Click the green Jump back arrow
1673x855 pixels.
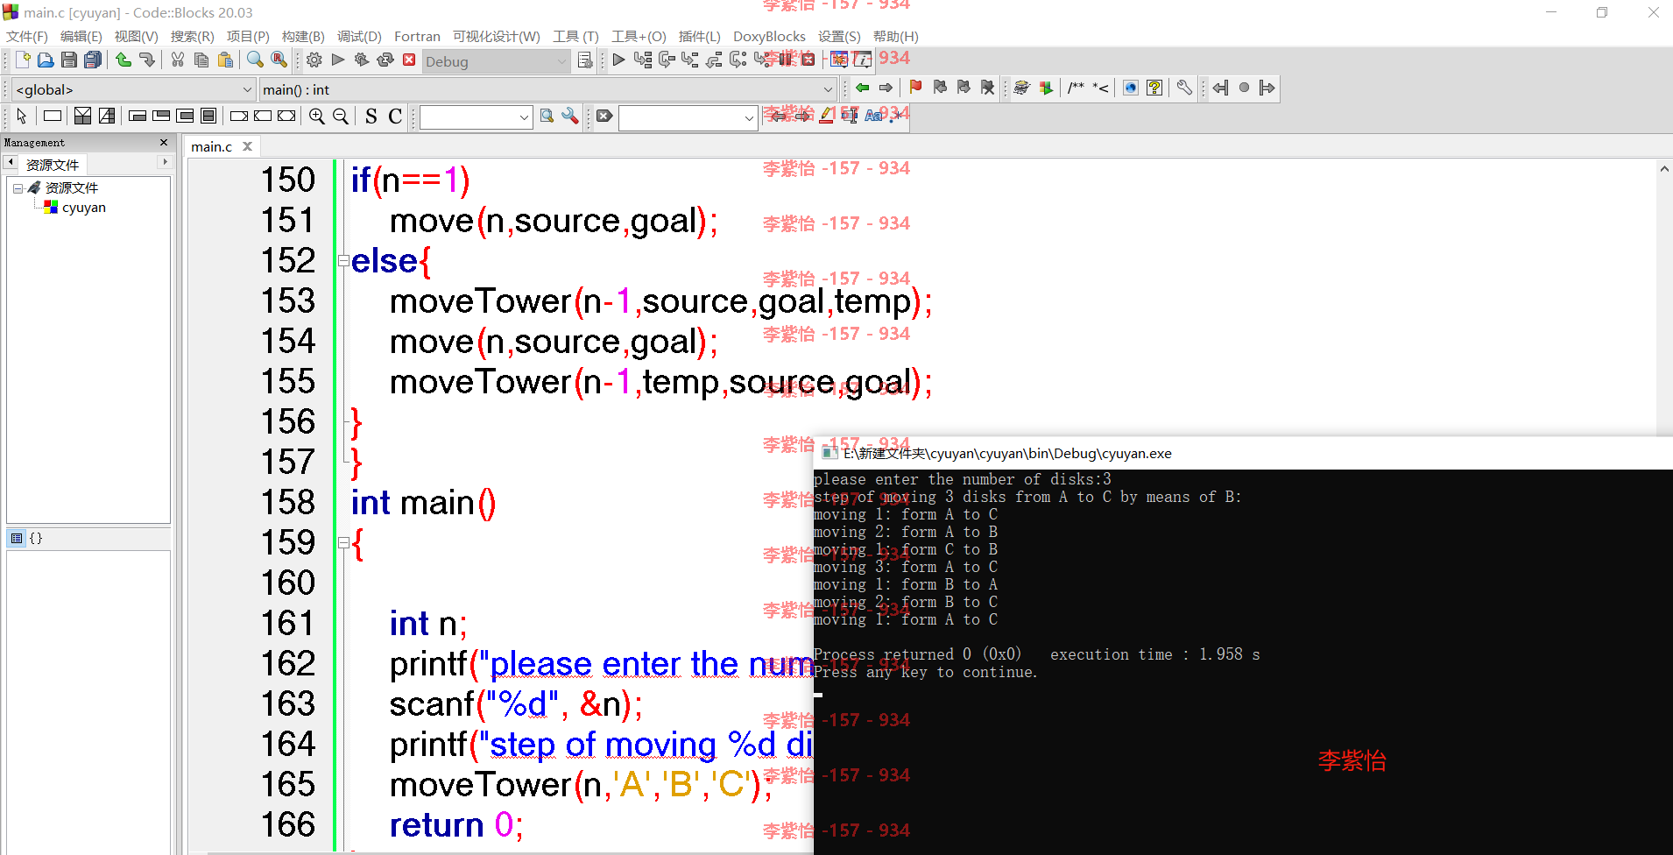(863, 88)
